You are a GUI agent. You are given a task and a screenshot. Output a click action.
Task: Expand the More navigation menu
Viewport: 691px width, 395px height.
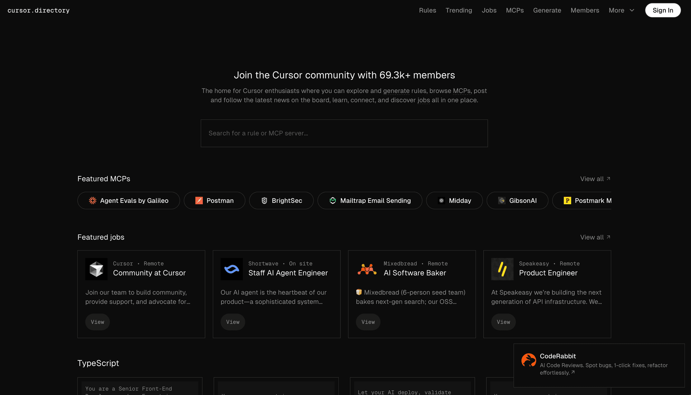[x=621, y=10]
